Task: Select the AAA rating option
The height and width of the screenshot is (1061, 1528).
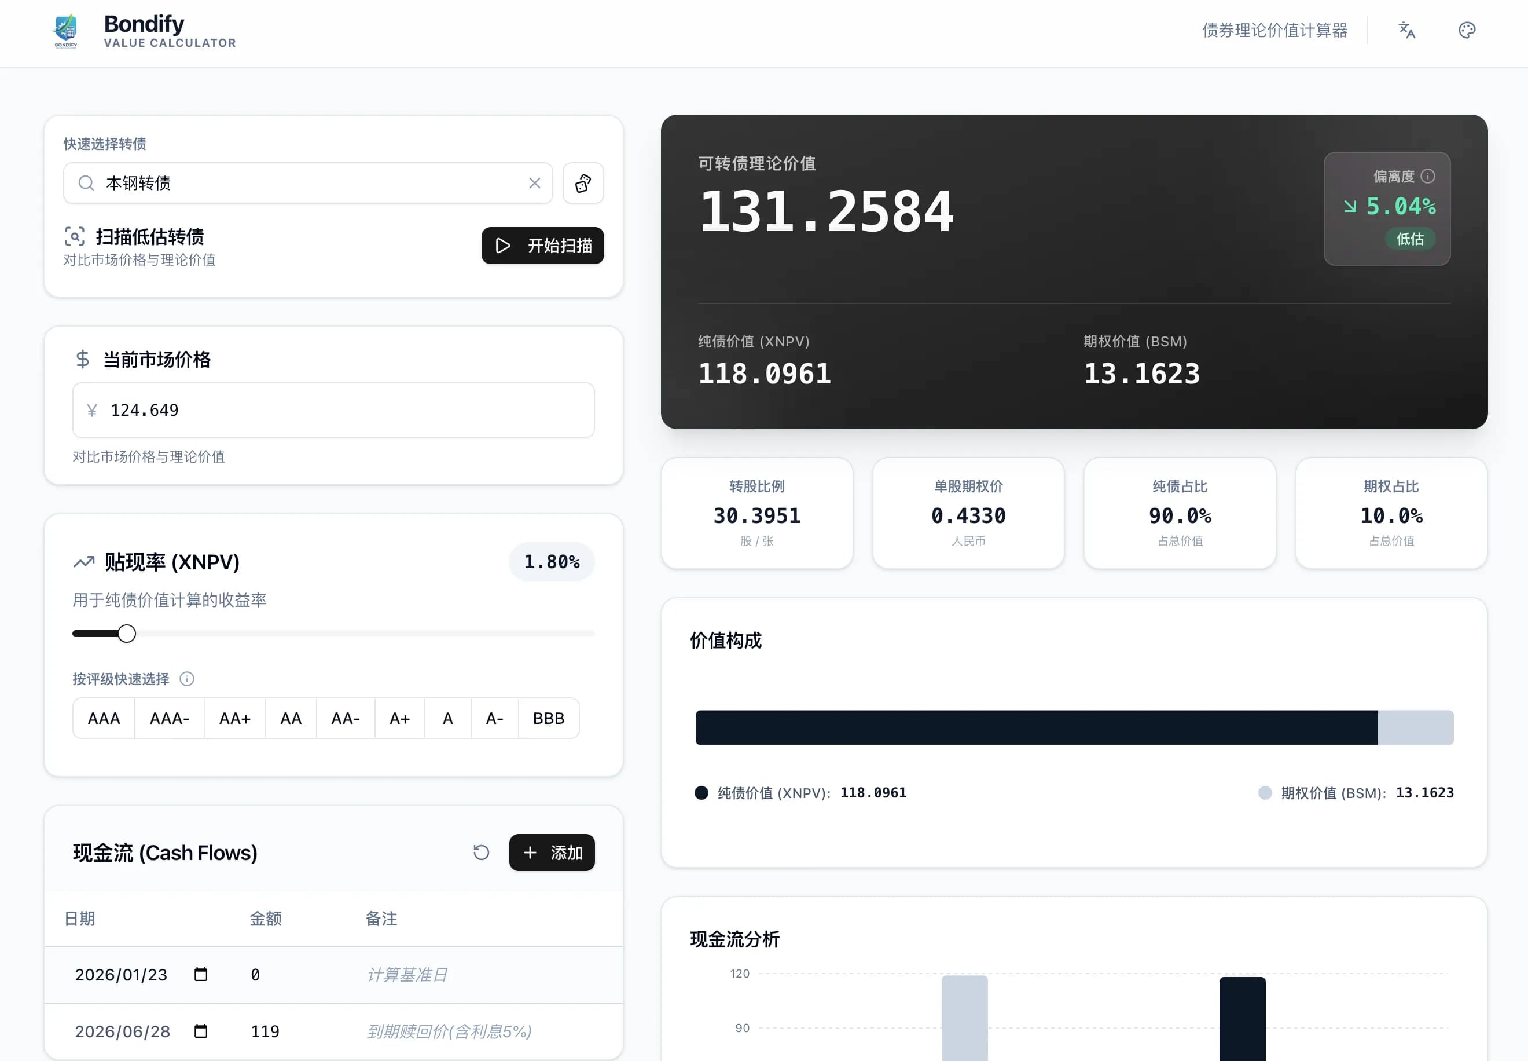Action: (x=104, y=719)
